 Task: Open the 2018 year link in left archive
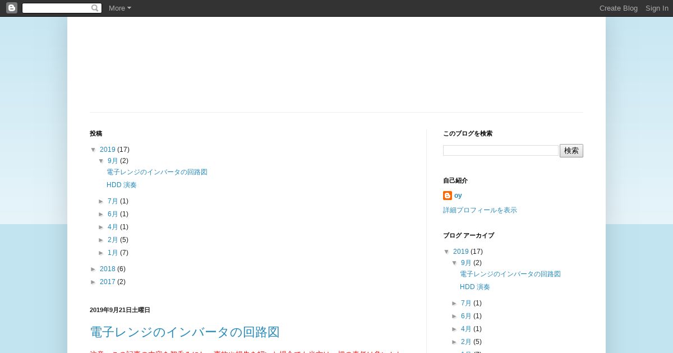pos(108,269)
